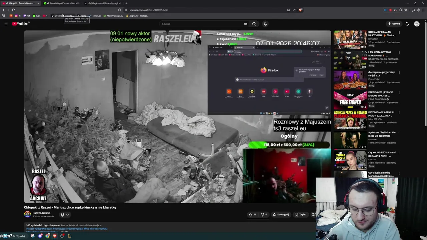
Task: Bookmark this page icon in address bar
Action: coord(119,10)
